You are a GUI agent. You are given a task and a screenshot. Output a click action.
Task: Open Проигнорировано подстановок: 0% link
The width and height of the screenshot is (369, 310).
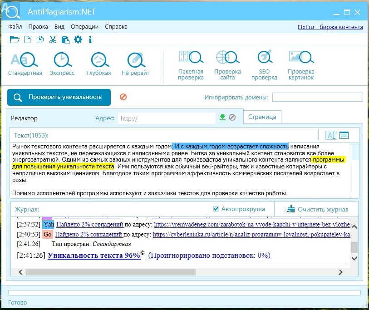[209, 256]
